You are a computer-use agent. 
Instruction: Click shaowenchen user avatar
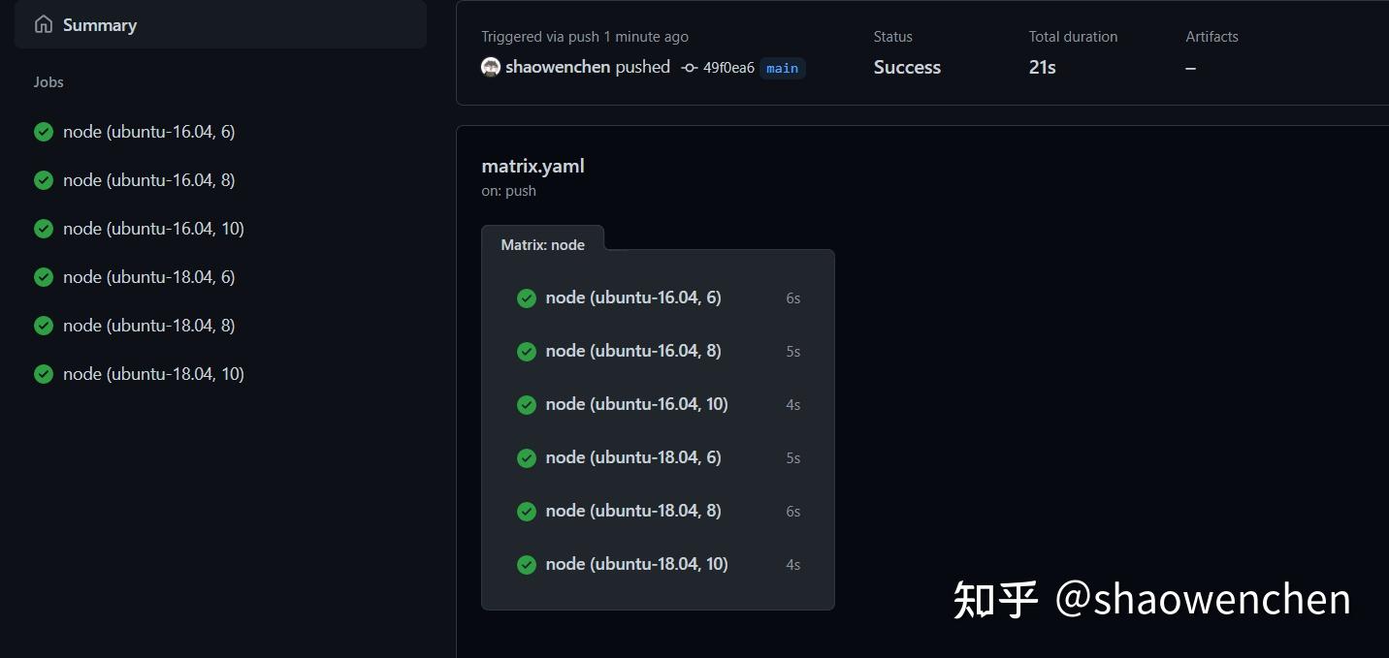click(x=491, y=67)
